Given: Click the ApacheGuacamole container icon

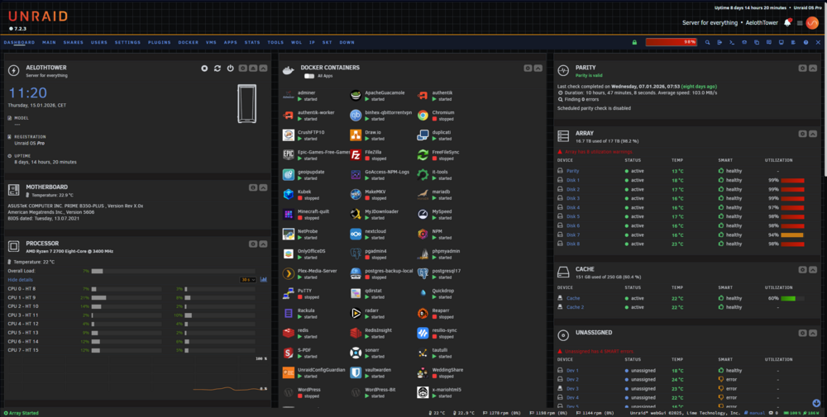Looking at the screenshot, I should 356,95.
